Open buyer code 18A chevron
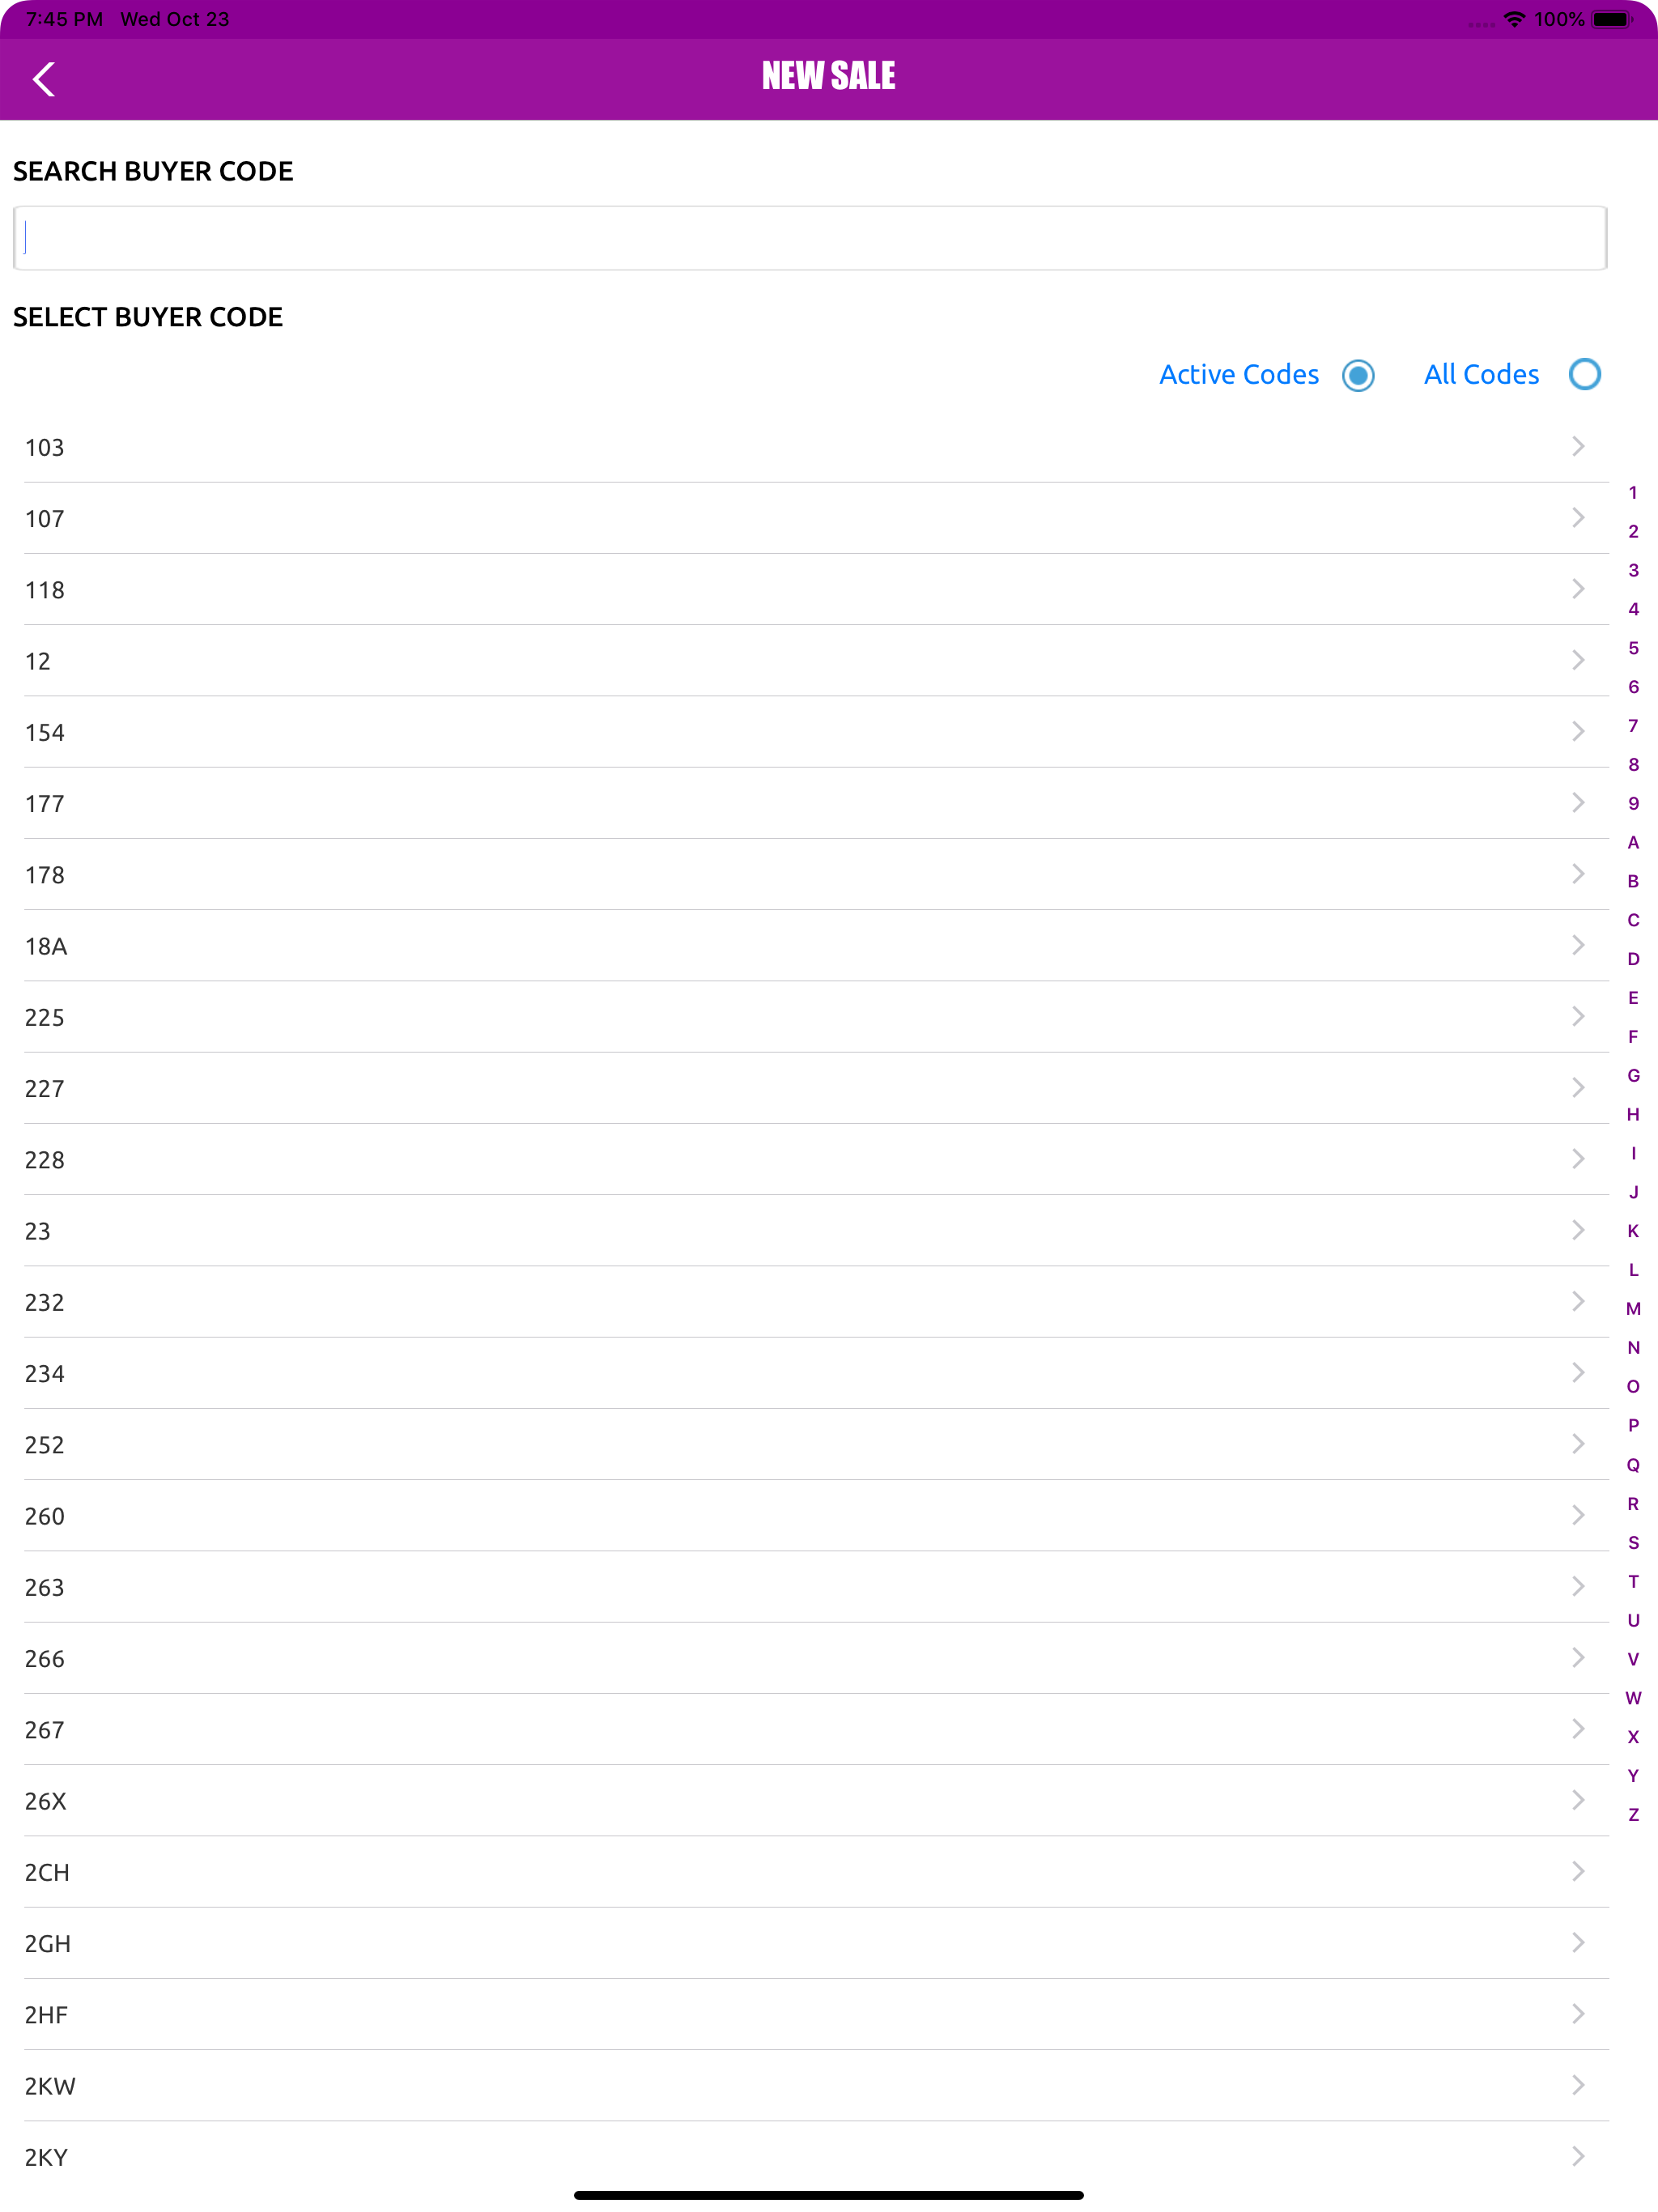This screenshot has width=1658, height=2212. (1578, 945)
